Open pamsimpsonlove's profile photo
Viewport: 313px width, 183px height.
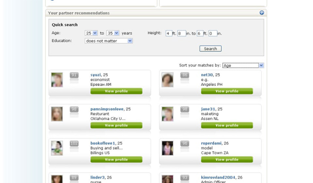(57, 114)
